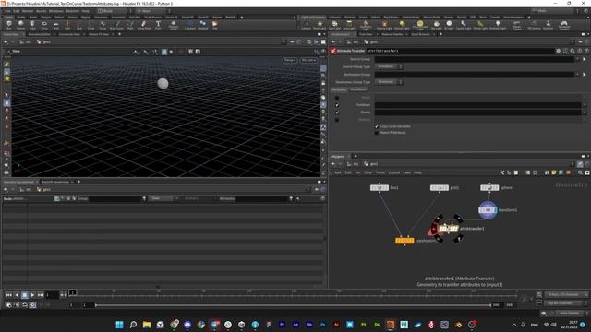Image resolution: width=591 pixels, height=332 pixels.
Task: Open the parameter pane gear menu
Action: (x=558, y=51)
